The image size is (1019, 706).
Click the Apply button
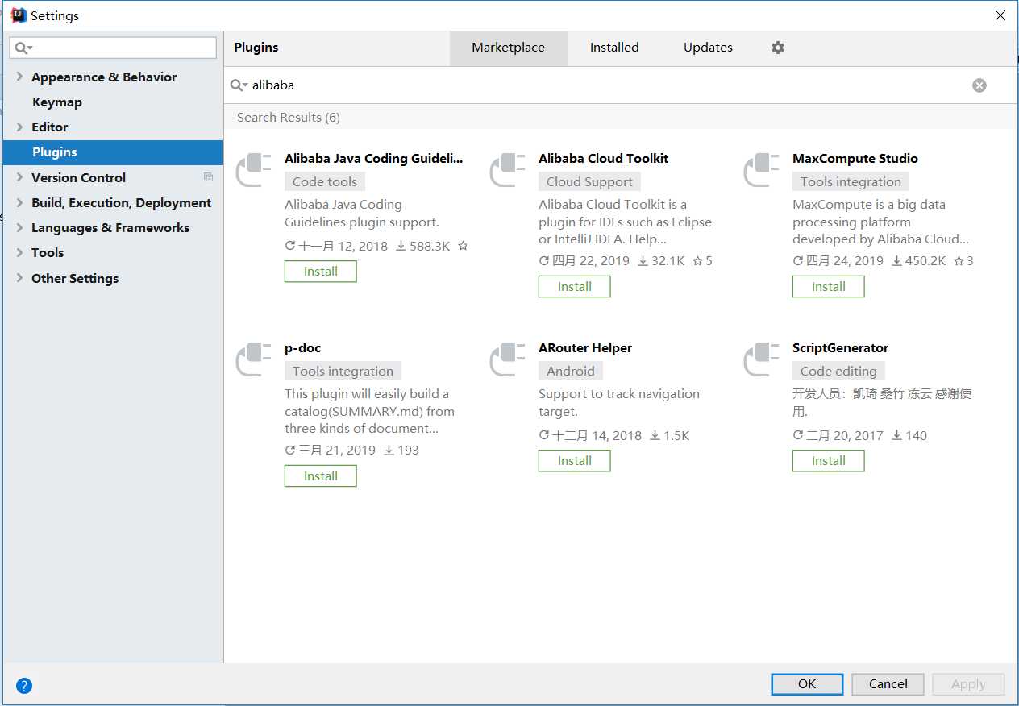click(968, 684)
